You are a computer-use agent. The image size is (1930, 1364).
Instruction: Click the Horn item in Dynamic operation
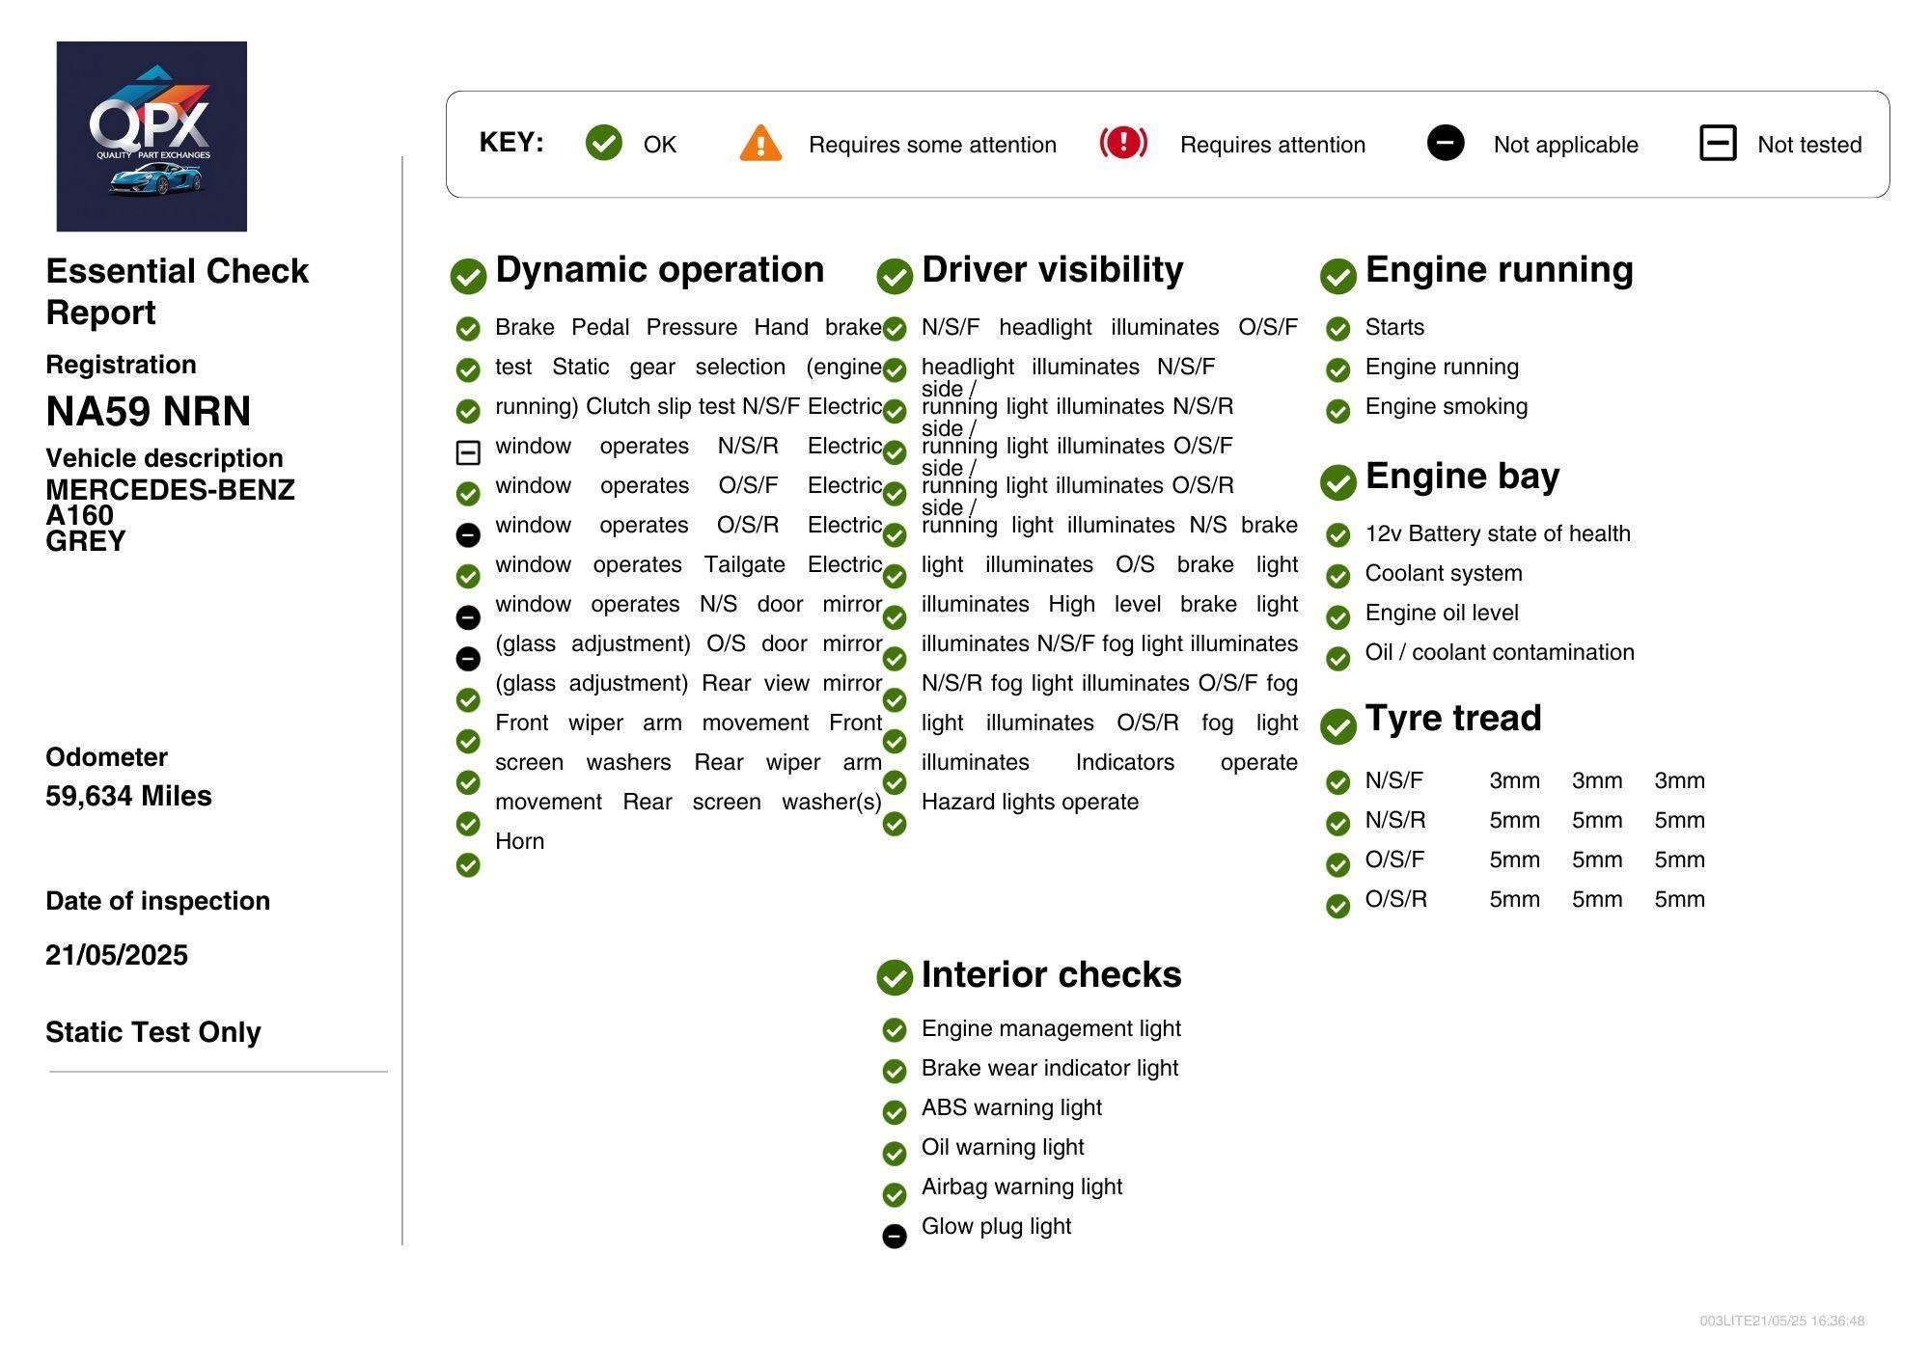coord(519,841)
